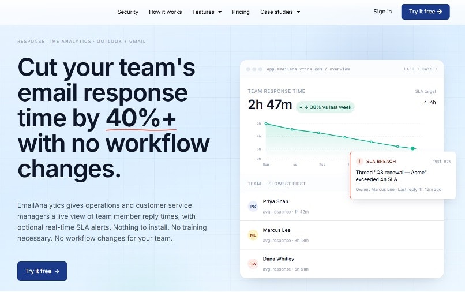Click the TEAM — SLOWEST FIRST heading
465x292 pixels.
pyautogui.click(x=277, y=184)
